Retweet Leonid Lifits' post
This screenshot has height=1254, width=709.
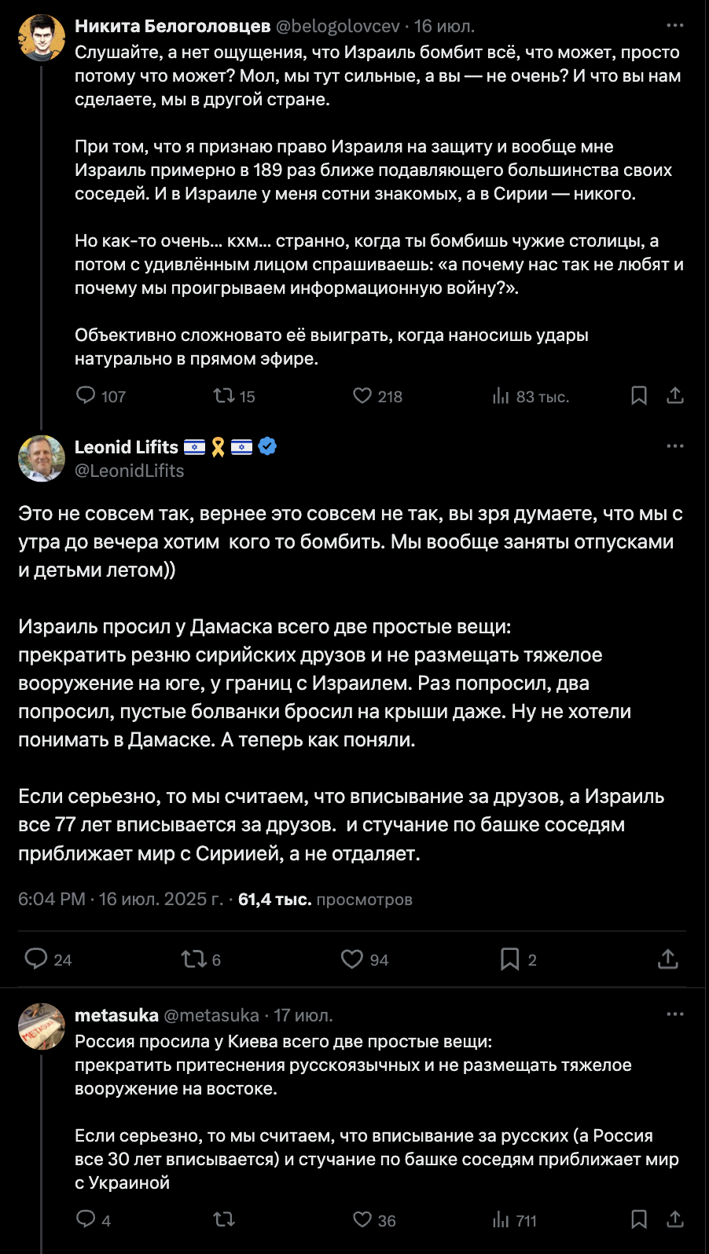click(x=193, y=959)
